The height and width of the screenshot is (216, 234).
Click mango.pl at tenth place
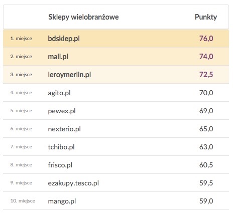tap(62, 201)
